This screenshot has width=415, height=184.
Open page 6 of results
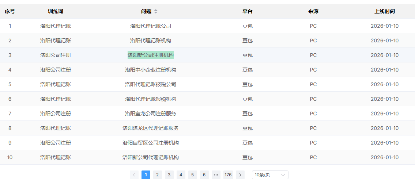coord(204,175)
